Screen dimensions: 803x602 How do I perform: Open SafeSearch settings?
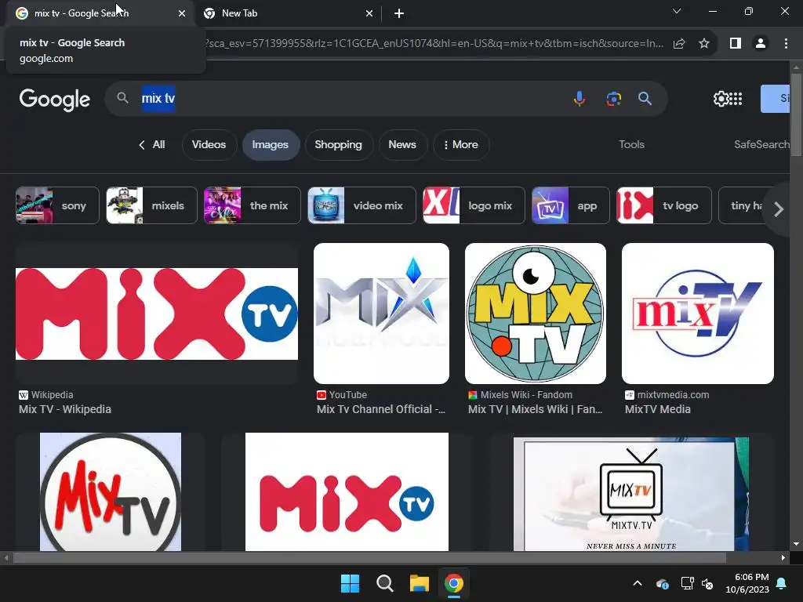click(x=761, y=145)
